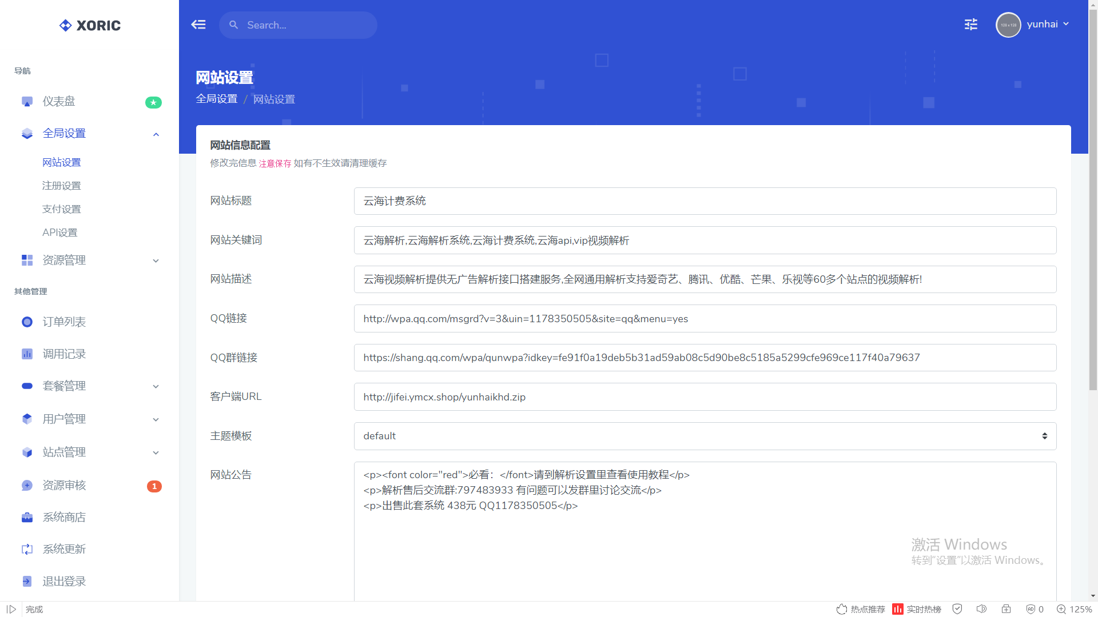
Task: Click the 系统商店 briefcase icon
Action: point(27,518)
